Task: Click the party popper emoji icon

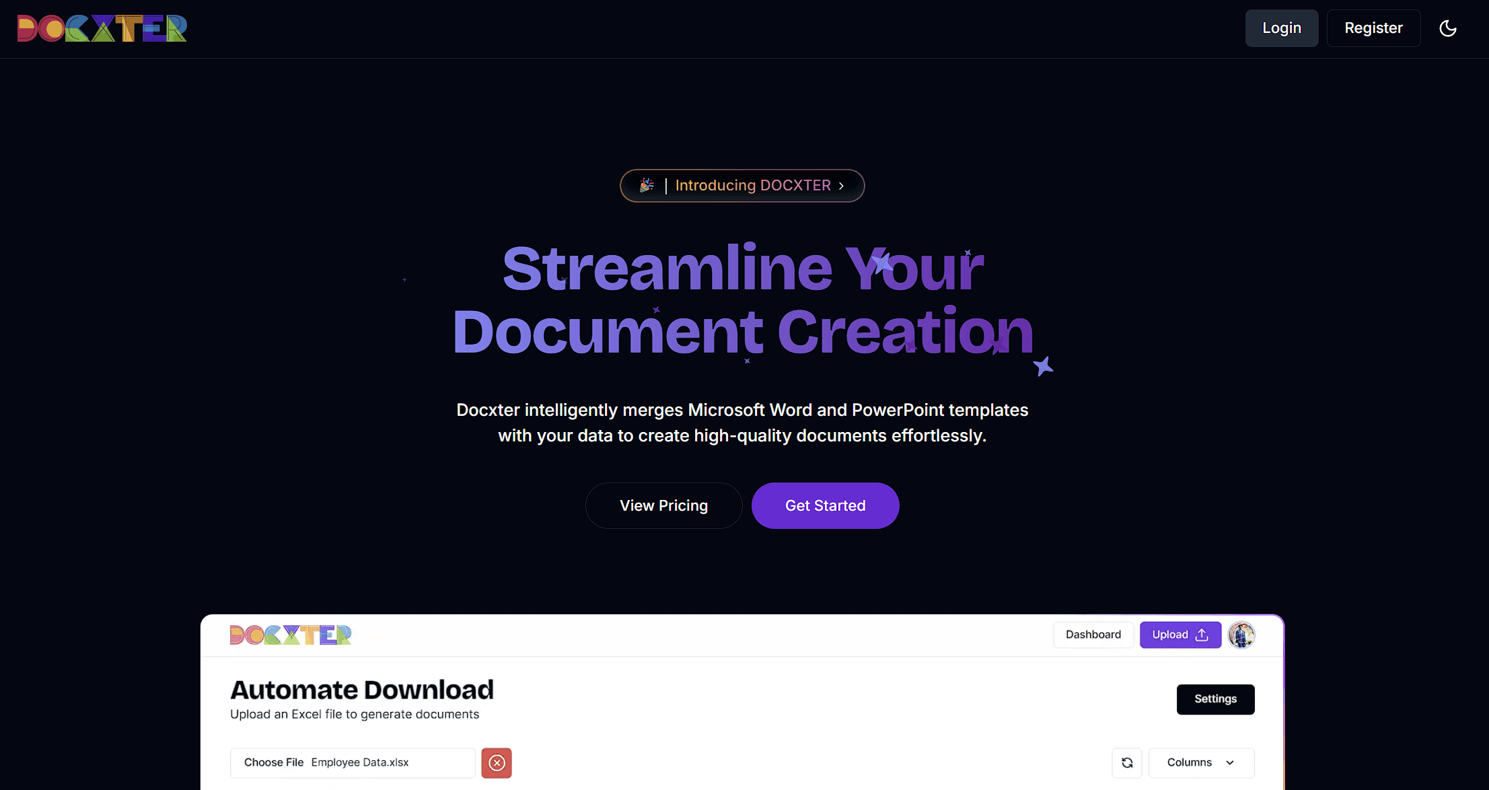Action: pyautogui.click(x=647, y=185)
